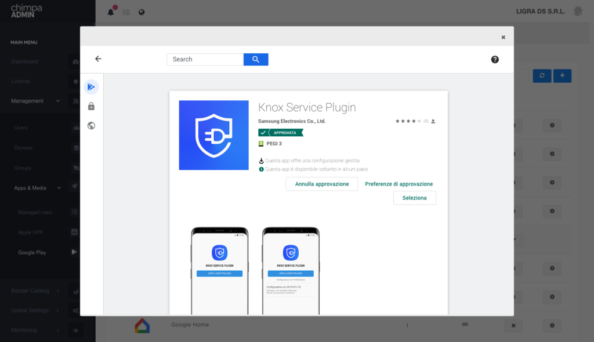Open the user avatar beside LIGRA DS S.R.L.
Image resolution: width=594 pixels, height=342 pixels.
578,12
